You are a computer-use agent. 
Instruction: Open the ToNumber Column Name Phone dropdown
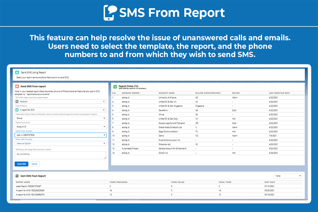[104, 118]
